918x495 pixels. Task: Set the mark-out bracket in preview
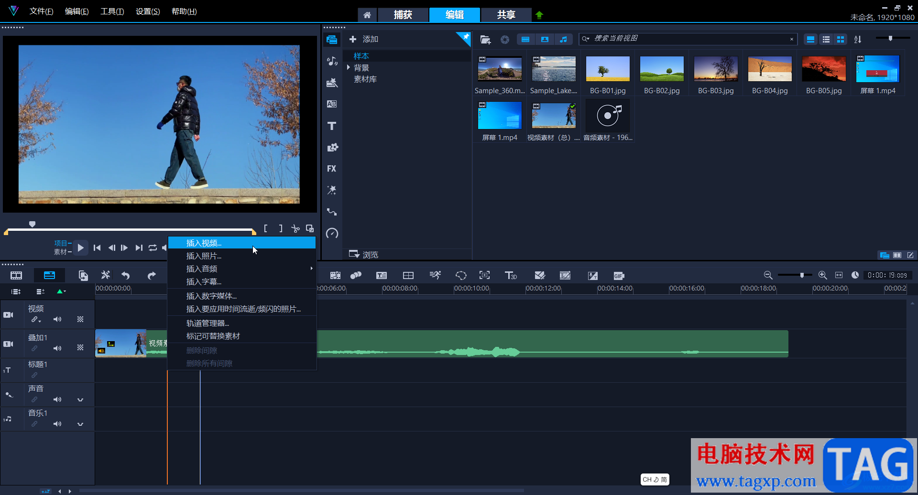[x=281, y=229]
